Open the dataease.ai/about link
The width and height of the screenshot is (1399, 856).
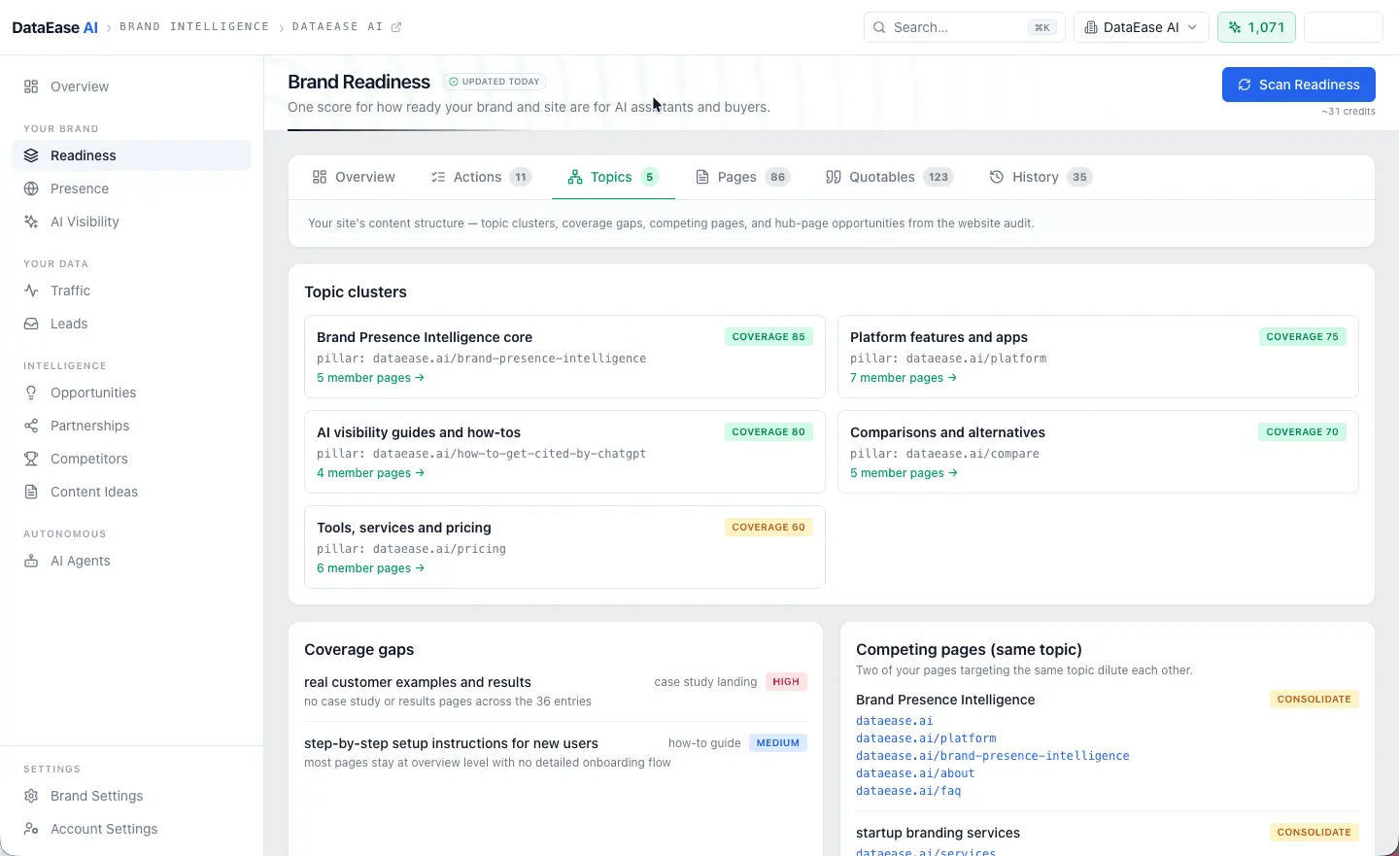click(x=915, y=773)
